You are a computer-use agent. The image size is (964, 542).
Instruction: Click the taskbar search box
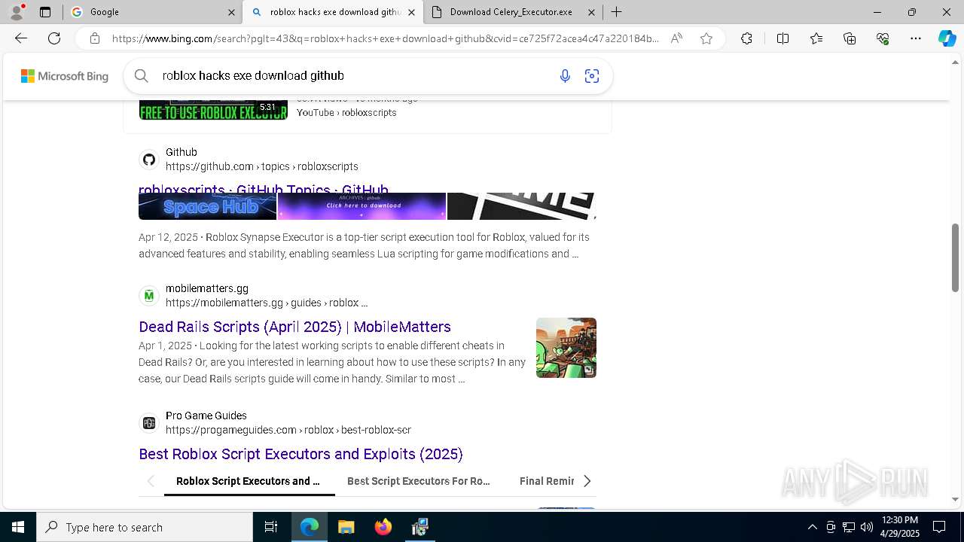[x=145, y=527]
